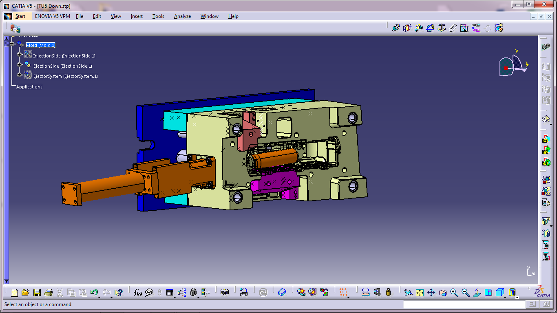
Task: Click the Save floppy disk icon
Action: 37,292
